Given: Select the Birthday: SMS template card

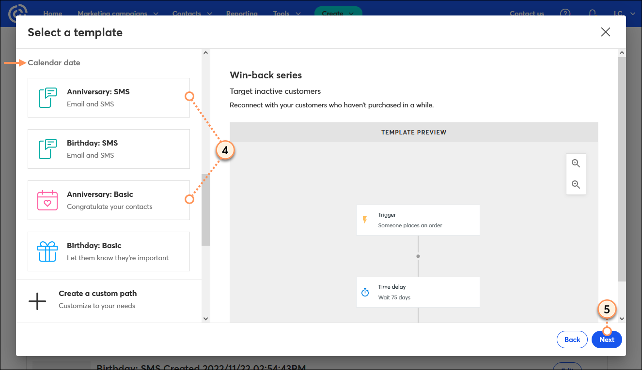Looking at the screenshot, I should pyautogui.click(x=109, y=149).
